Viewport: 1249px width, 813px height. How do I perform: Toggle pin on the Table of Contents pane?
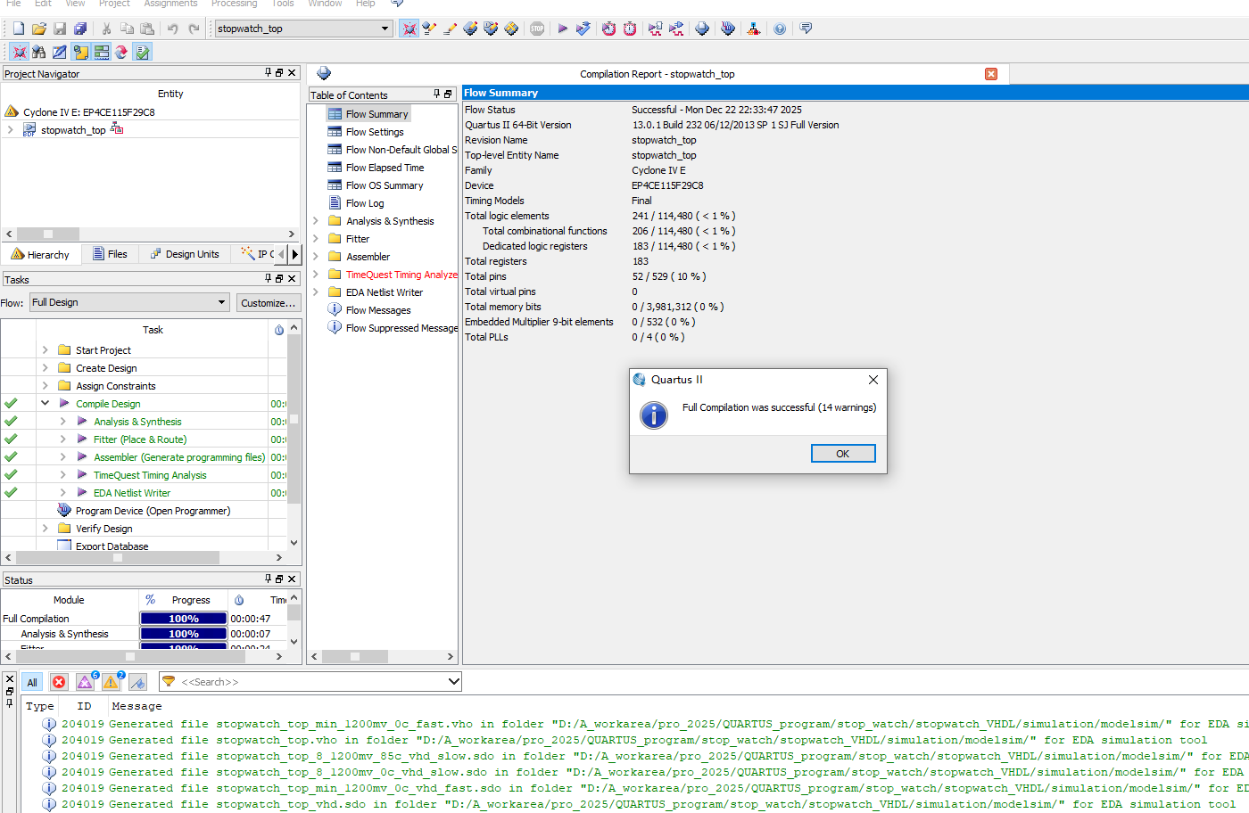pyautogui.click(x=436, y=94)
